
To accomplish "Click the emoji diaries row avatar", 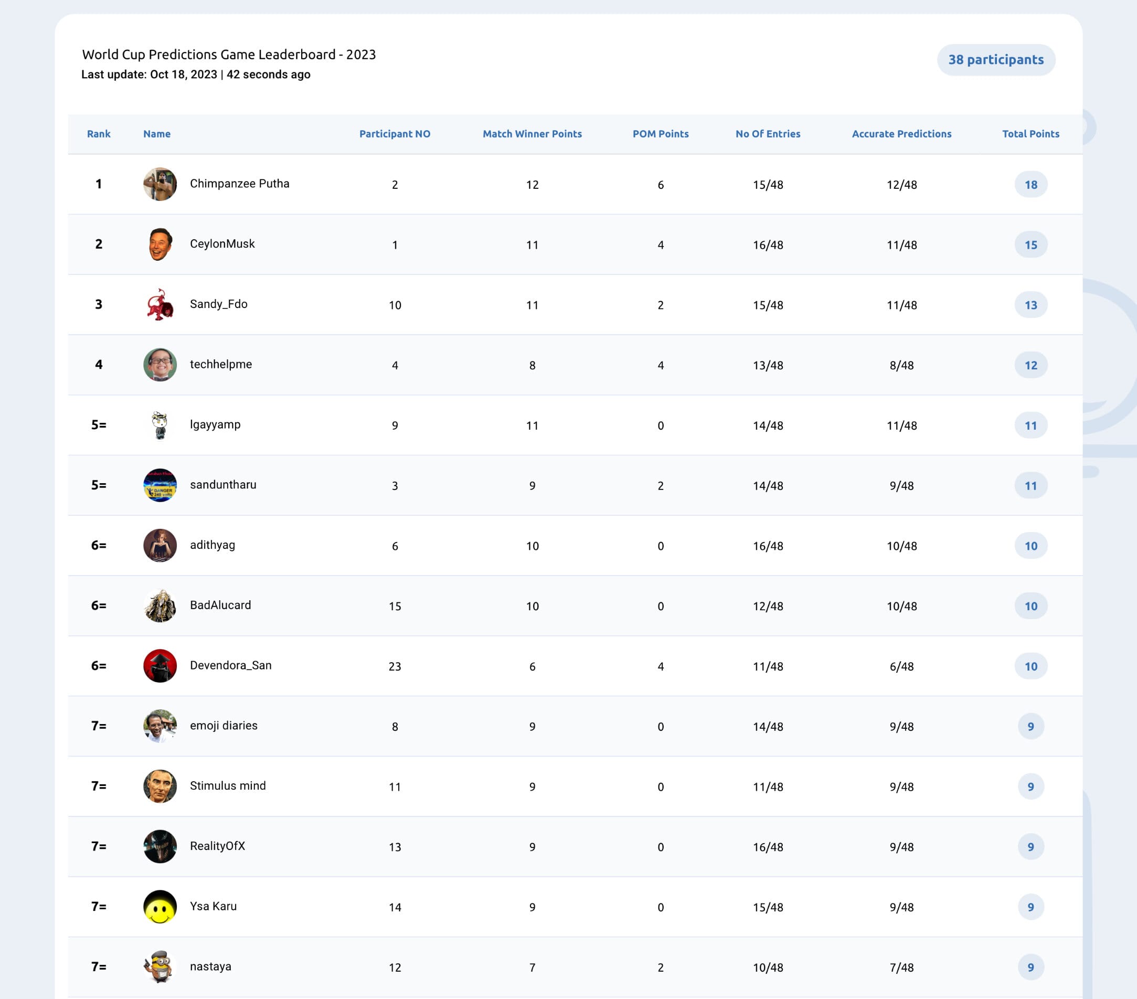I will (x=160, y=726).
